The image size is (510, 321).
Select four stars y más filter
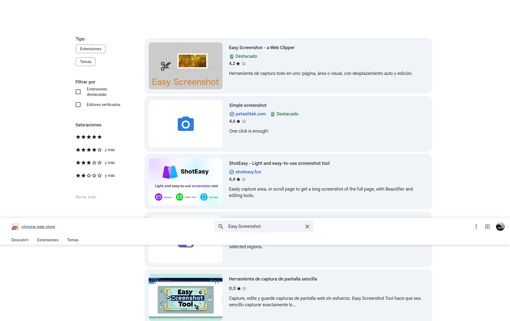point(95,150)
